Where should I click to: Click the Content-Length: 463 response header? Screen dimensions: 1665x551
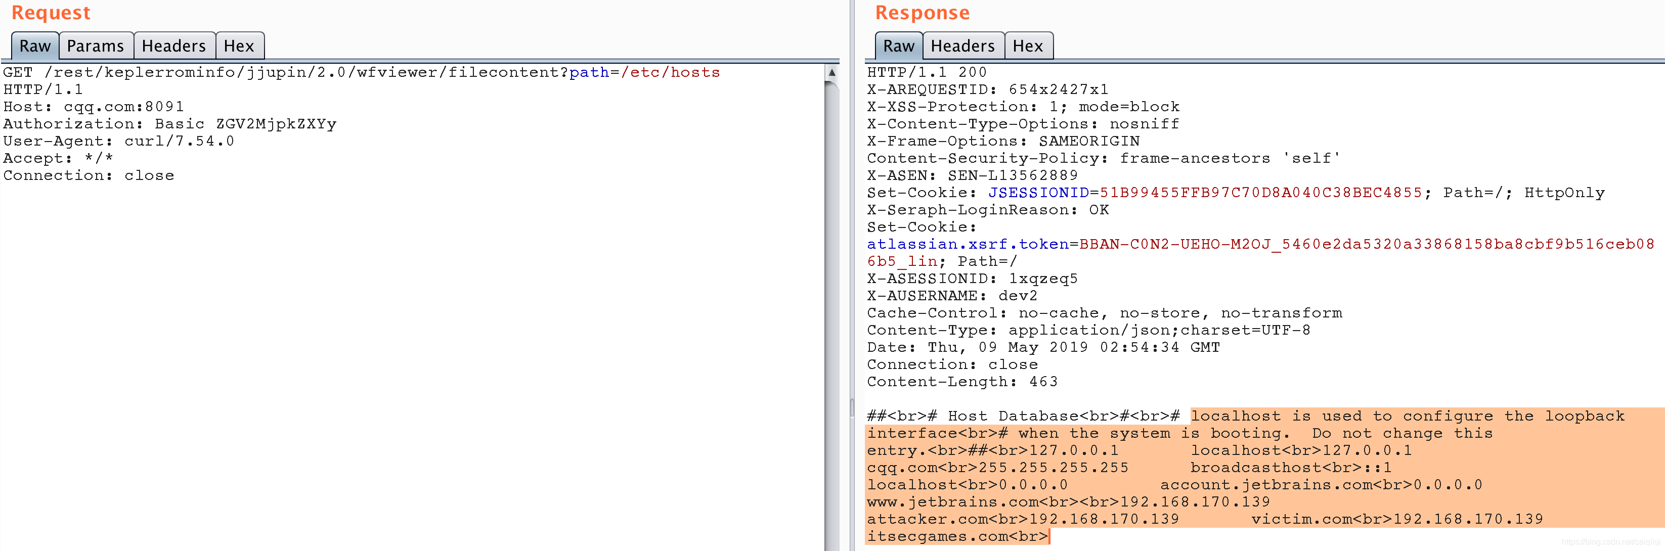[x=962, y=382]
